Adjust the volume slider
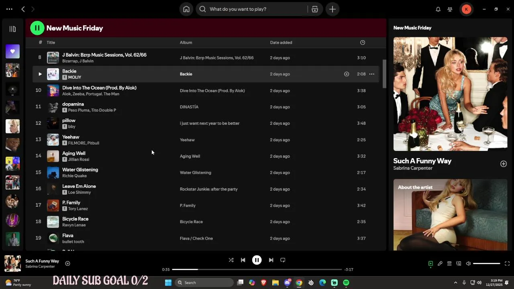This screenshot has width=514, height=289. tap(487, 264)
